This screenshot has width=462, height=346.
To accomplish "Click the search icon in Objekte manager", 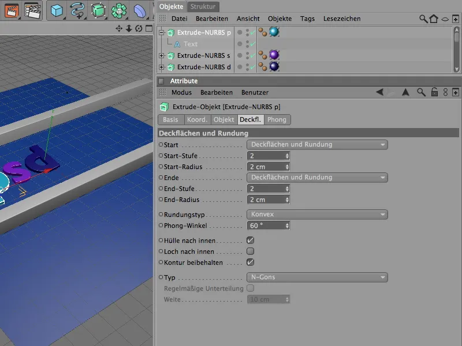I will (x=423, y=19).
